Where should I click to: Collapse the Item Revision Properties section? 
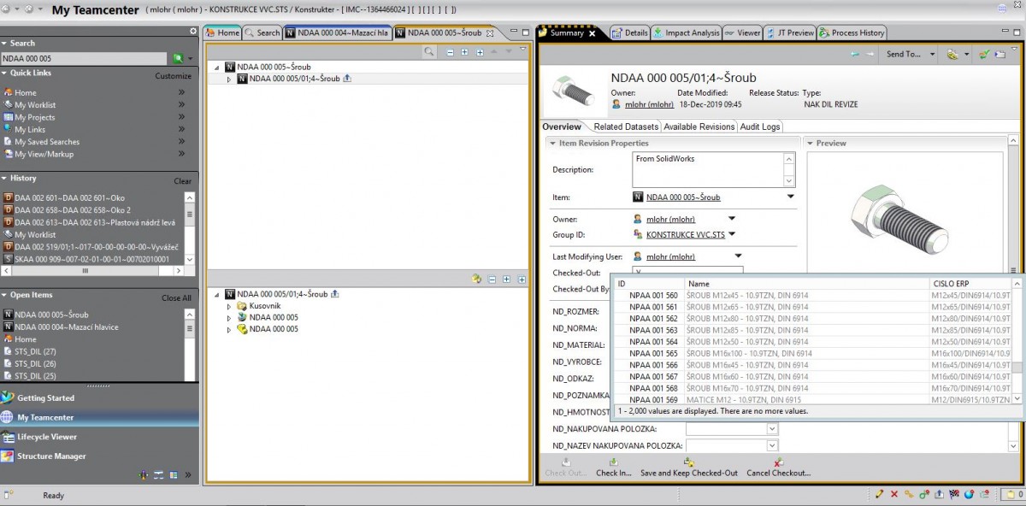(x=552, y=144)
